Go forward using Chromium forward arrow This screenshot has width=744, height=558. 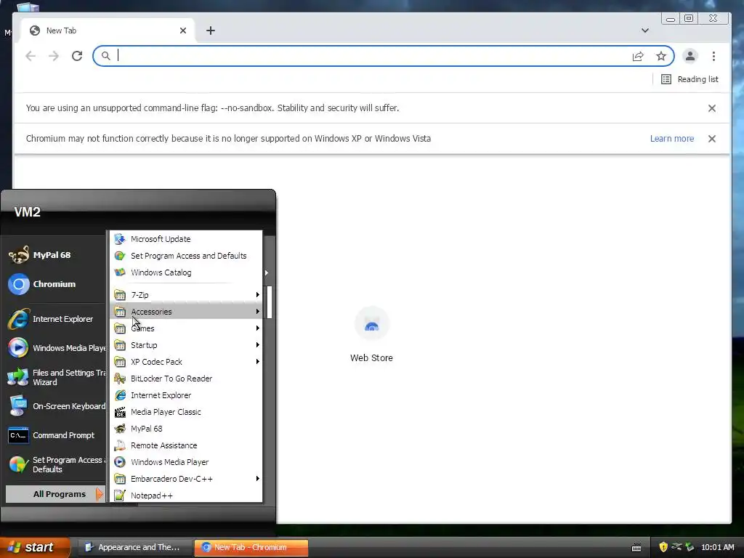click(54, 56)
